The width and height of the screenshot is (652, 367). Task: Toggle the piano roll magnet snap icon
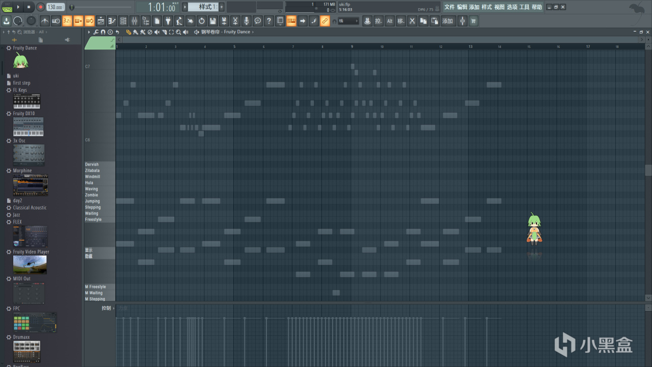(x=103, y=32)
